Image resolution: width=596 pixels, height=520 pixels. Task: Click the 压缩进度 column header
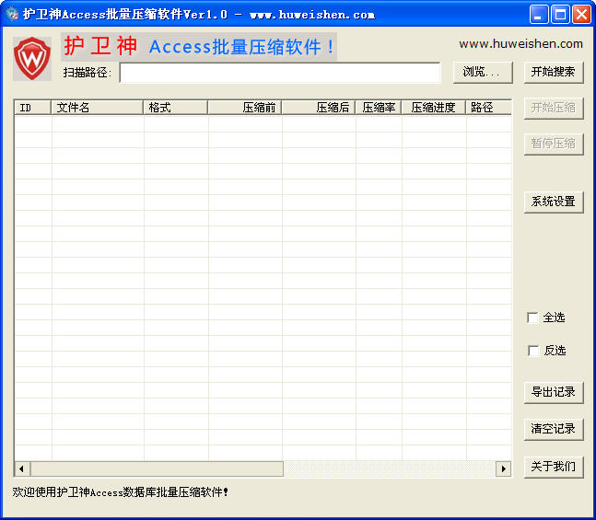coord(434,108)
